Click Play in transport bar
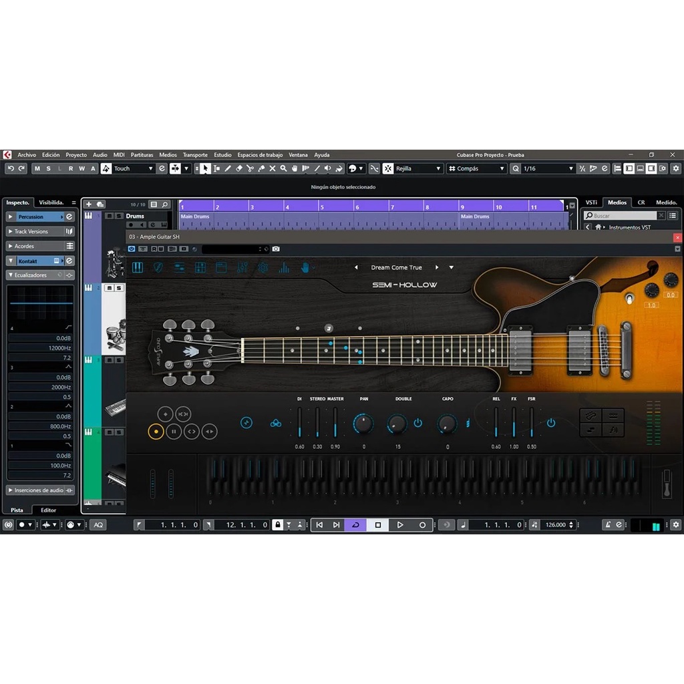684x684 pixels. tap(399, 525)
